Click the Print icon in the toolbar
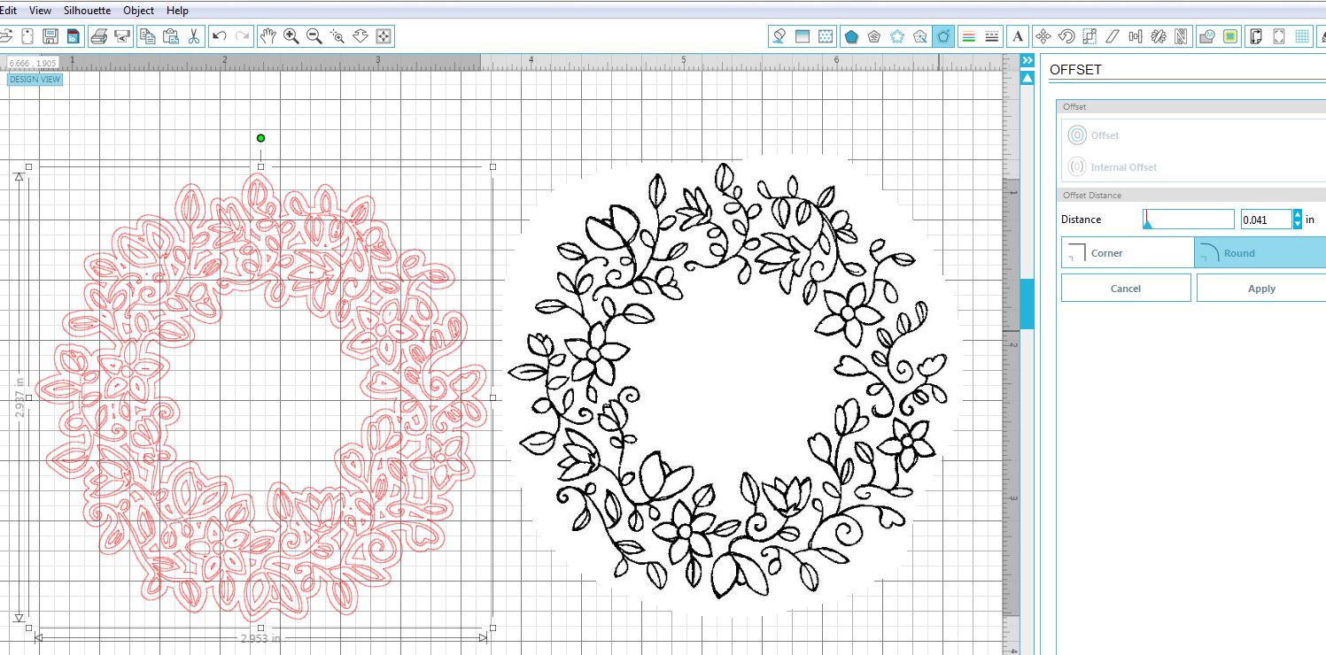Viewport: 1326px width, 655px height. point(98,36)
